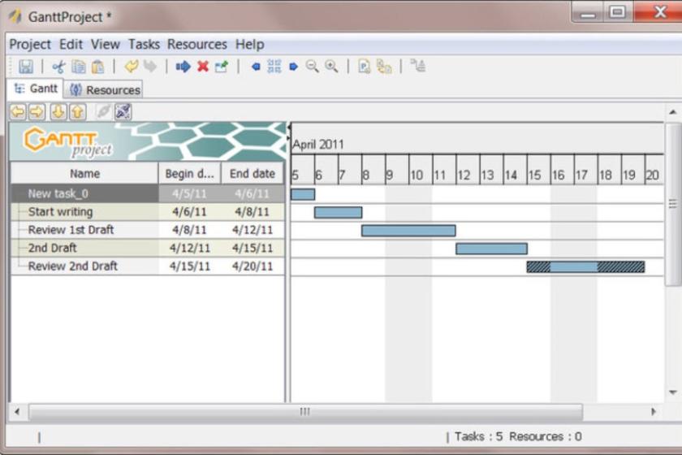Click begin date 4/6/11 of Start writing
682x455 pixels.
(x=189, y=212)
